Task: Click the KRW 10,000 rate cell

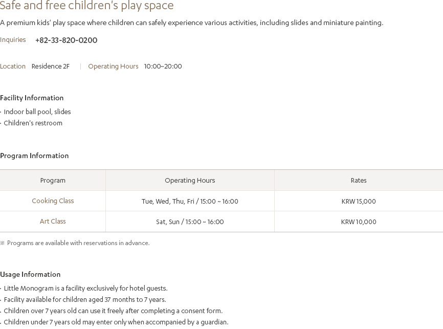Action: point(359,222)
